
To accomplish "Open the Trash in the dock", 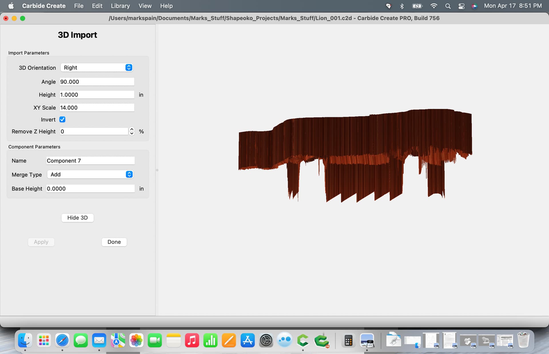I will click(x=524, y=340).
